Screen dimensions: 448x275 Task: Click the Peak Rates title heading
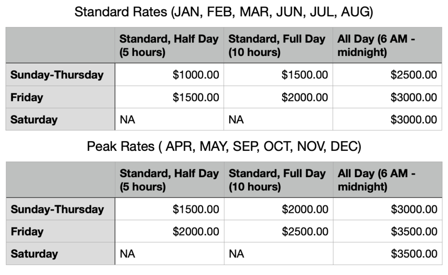point(224,146)
